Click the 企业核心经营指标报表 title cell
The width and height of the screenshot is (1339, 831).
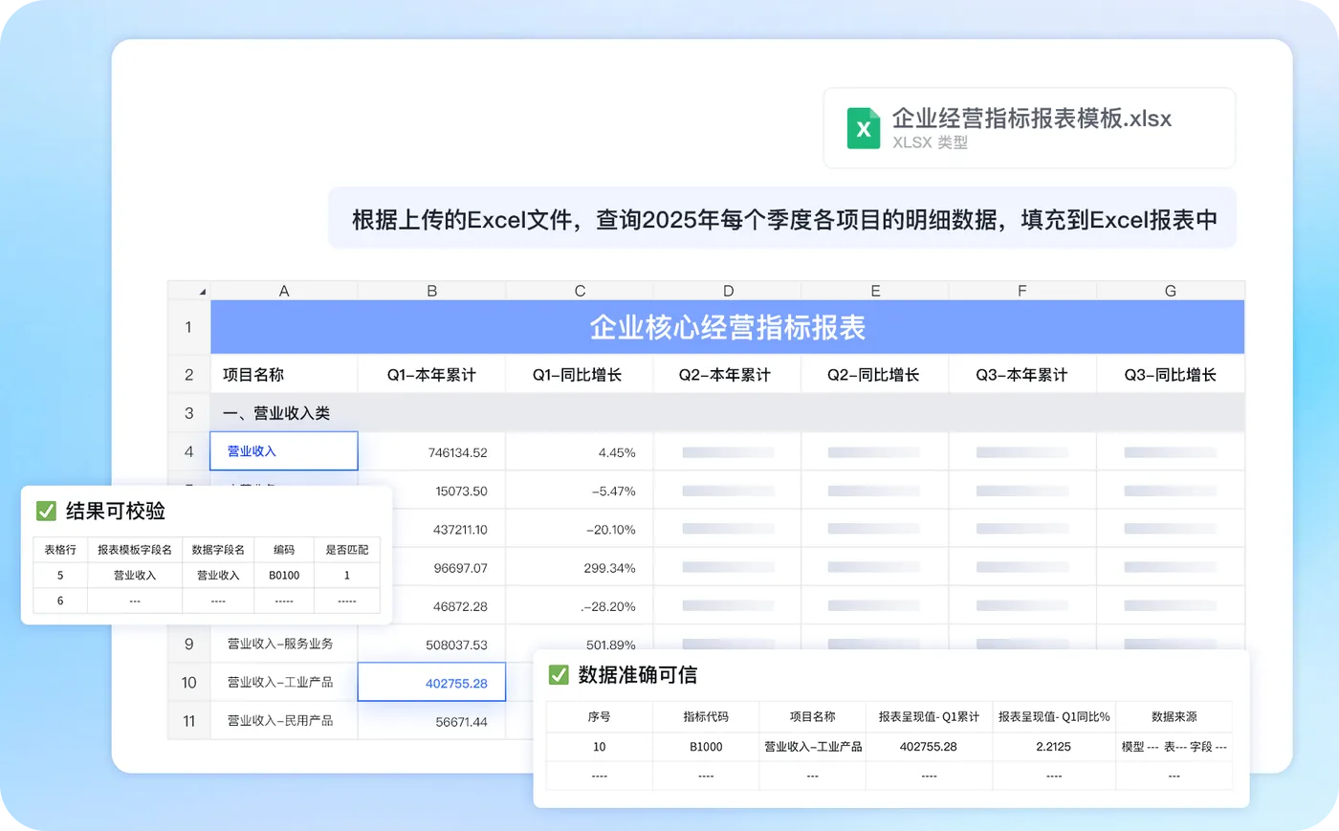pyautogui.click(x=728, y=327)
